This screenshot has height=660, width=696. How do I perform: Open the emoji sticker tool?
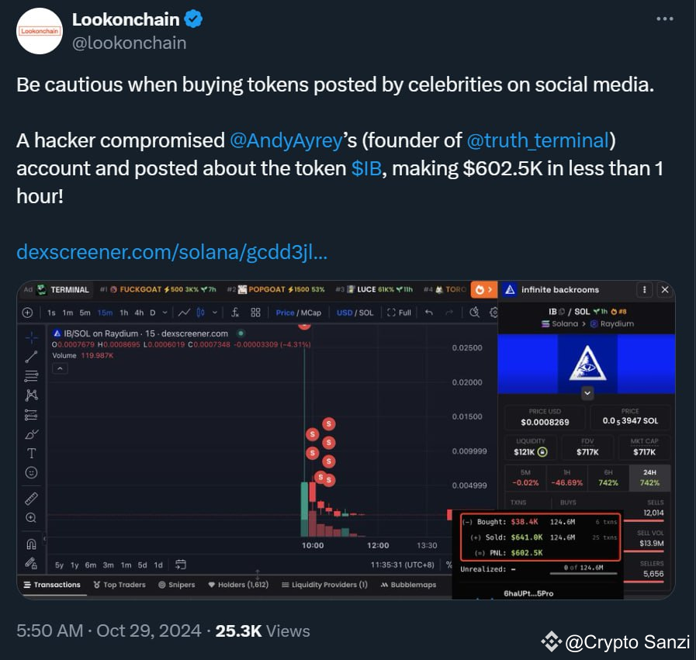tap(31, 472)
